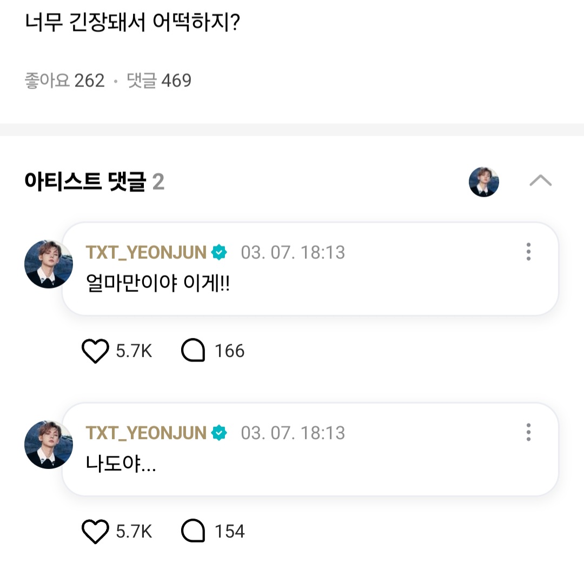Tap the small artist avatar filter in header
The height and width of the screenshot is (563, 584).
tap(483, 182)
